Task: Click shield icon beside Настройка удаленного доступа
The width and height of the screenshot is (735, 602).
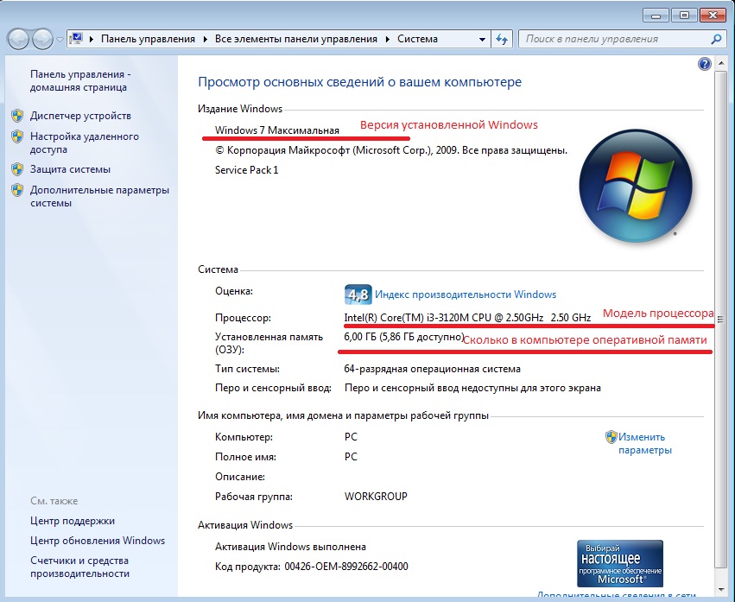Action: click(x=17, y=136)
